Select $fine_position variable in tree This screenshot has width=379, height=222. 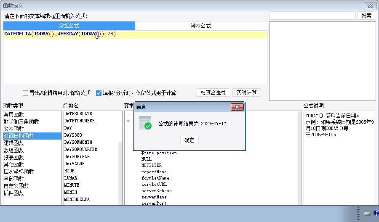point(159,153)
